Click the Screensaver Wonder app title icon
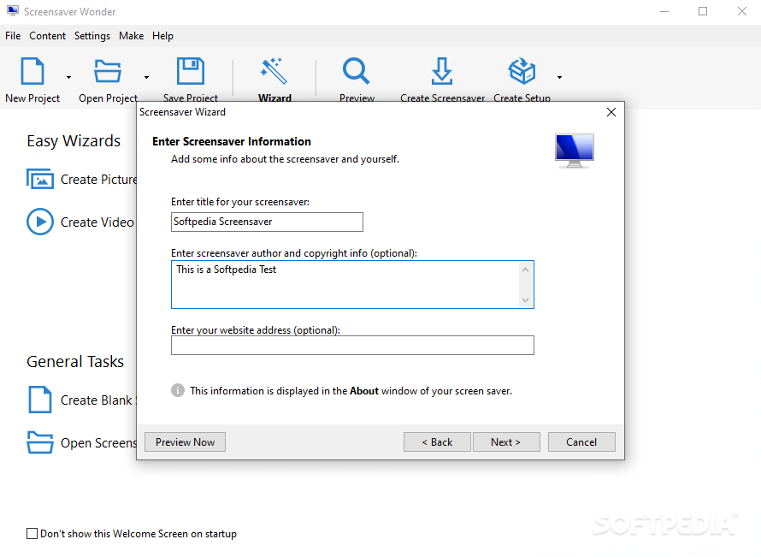 click(13, 10)
